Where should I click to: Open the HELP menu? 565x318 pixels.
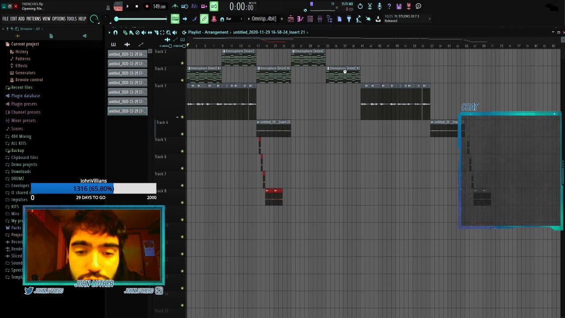click(x=83, y=19)
